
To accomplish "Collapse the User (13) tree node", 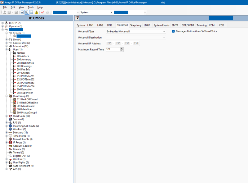I will pyautogui.click(x=7, y=49).
